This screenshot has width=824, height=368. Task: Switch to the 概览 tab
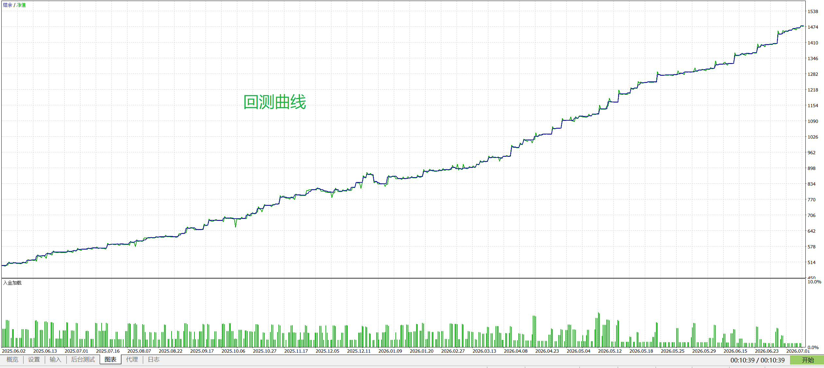12,360
